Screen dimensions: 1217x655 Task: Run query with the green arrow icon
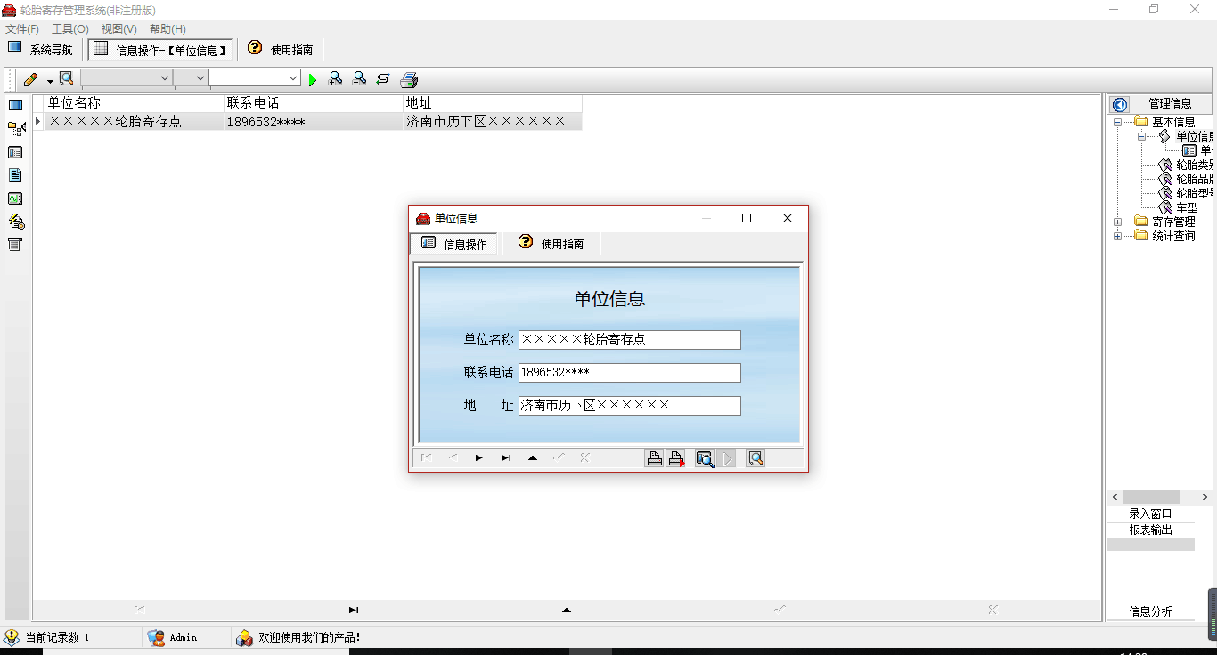click(x=313, y=80)
